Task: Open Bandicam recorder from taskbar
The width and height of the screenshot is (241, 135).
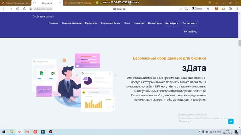Action: [51, 132]
